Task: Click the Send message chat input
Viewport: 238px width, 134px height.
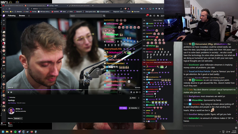Action: tap(209, 126)
